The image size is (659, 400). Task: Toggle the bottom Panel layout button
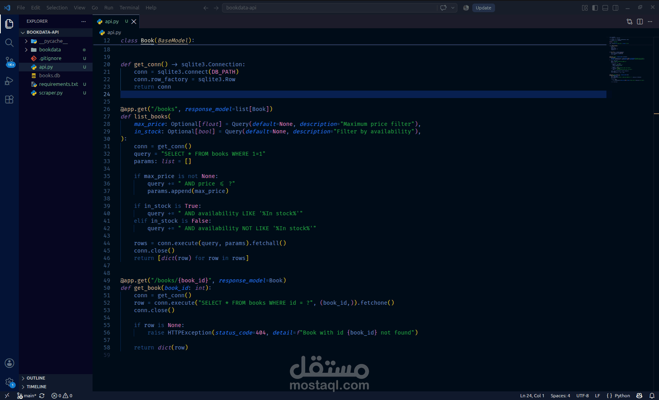[605, 8]
